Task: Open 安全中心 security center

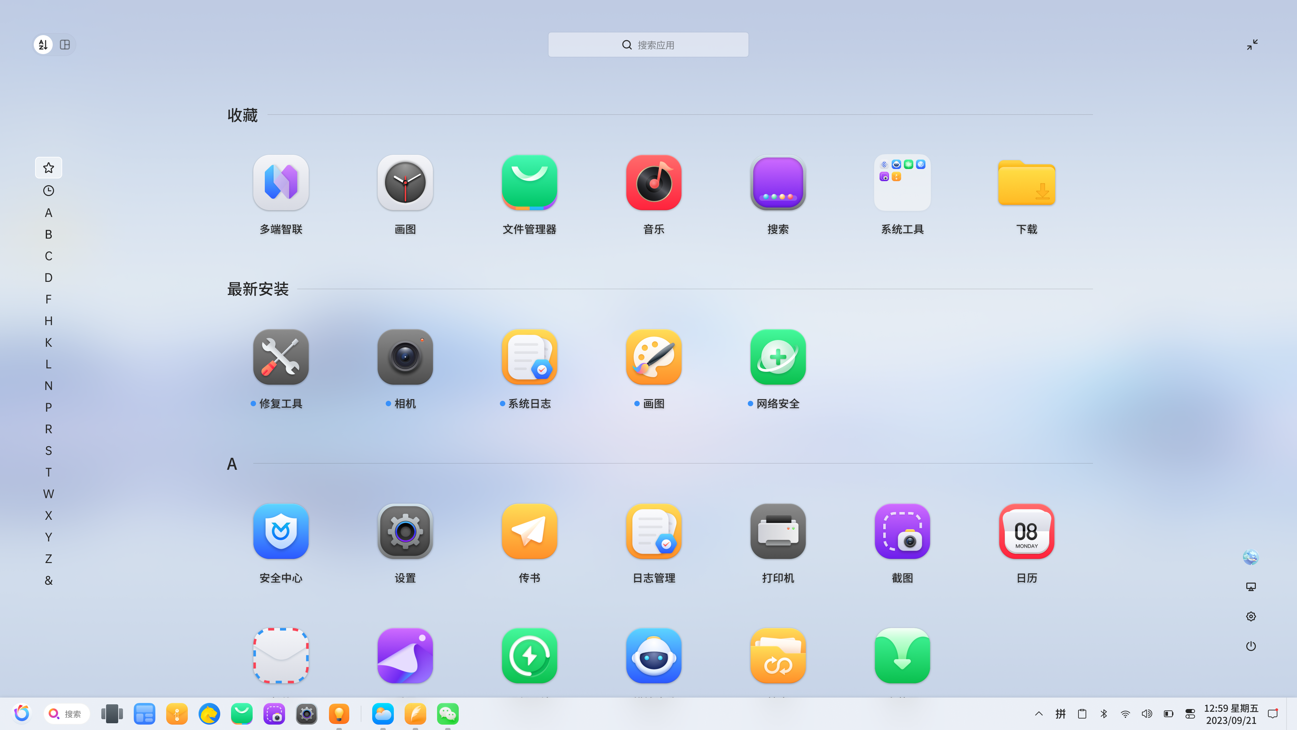Action: click(x=281, y=532)
